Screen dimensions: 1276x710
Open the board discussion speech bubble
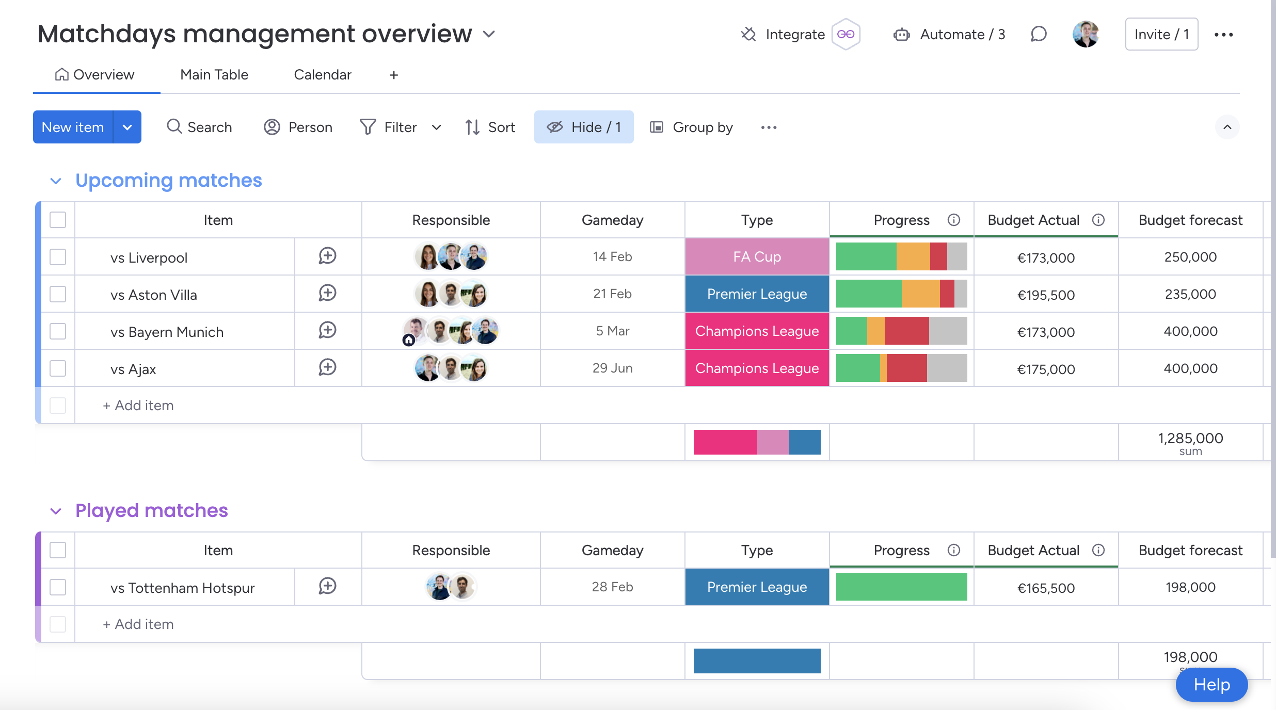[1038, 35]
